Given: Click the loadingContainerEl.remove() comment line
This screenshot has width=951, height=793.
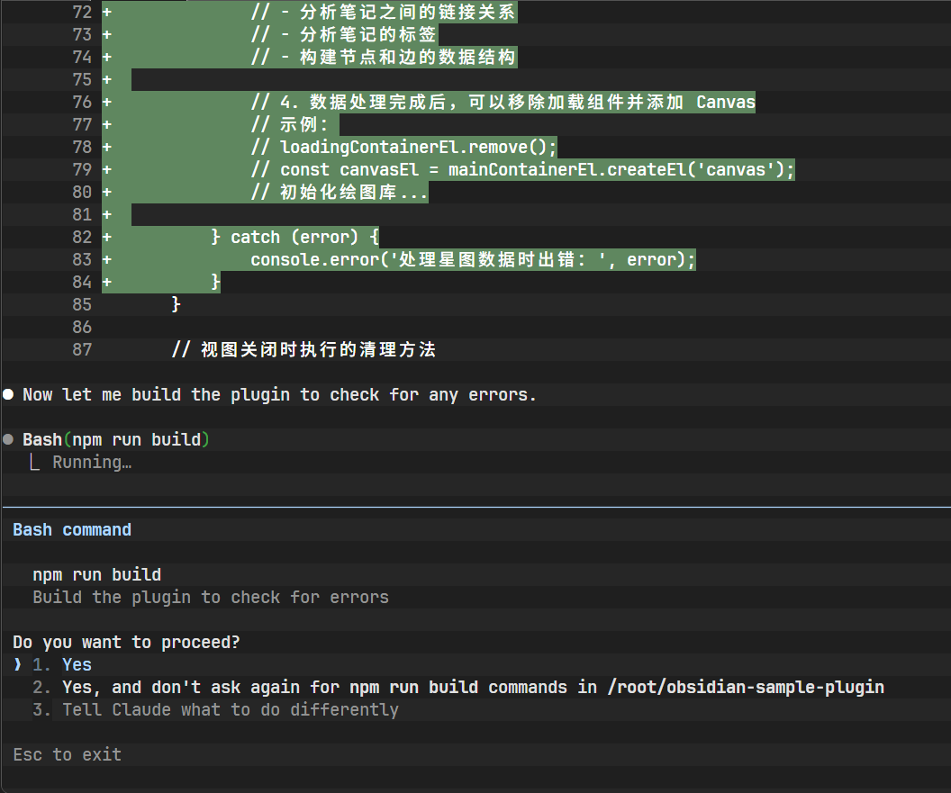Looking at the screenshot, I should [x=403, y=147].
